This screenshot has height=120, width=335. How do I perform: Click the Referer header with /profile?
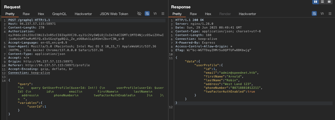point(49,65)
